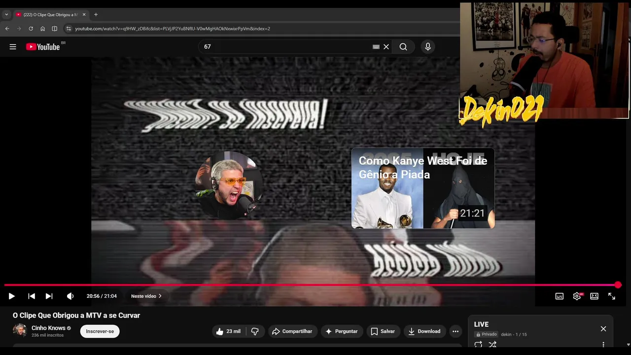Open a new browser tab
The width and height of the screenshot is (631, 355).
point(96,15)
